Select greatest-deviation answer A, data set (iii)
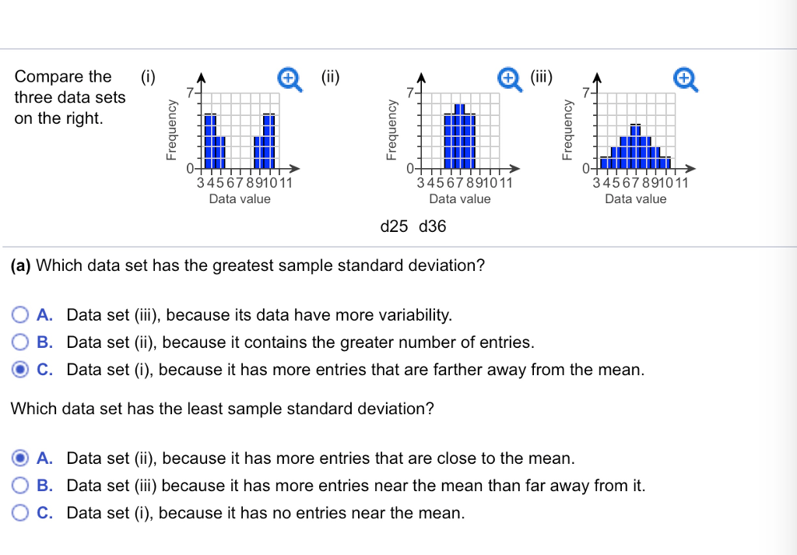Screen dimensions: 797x555 tap(21, 315)
